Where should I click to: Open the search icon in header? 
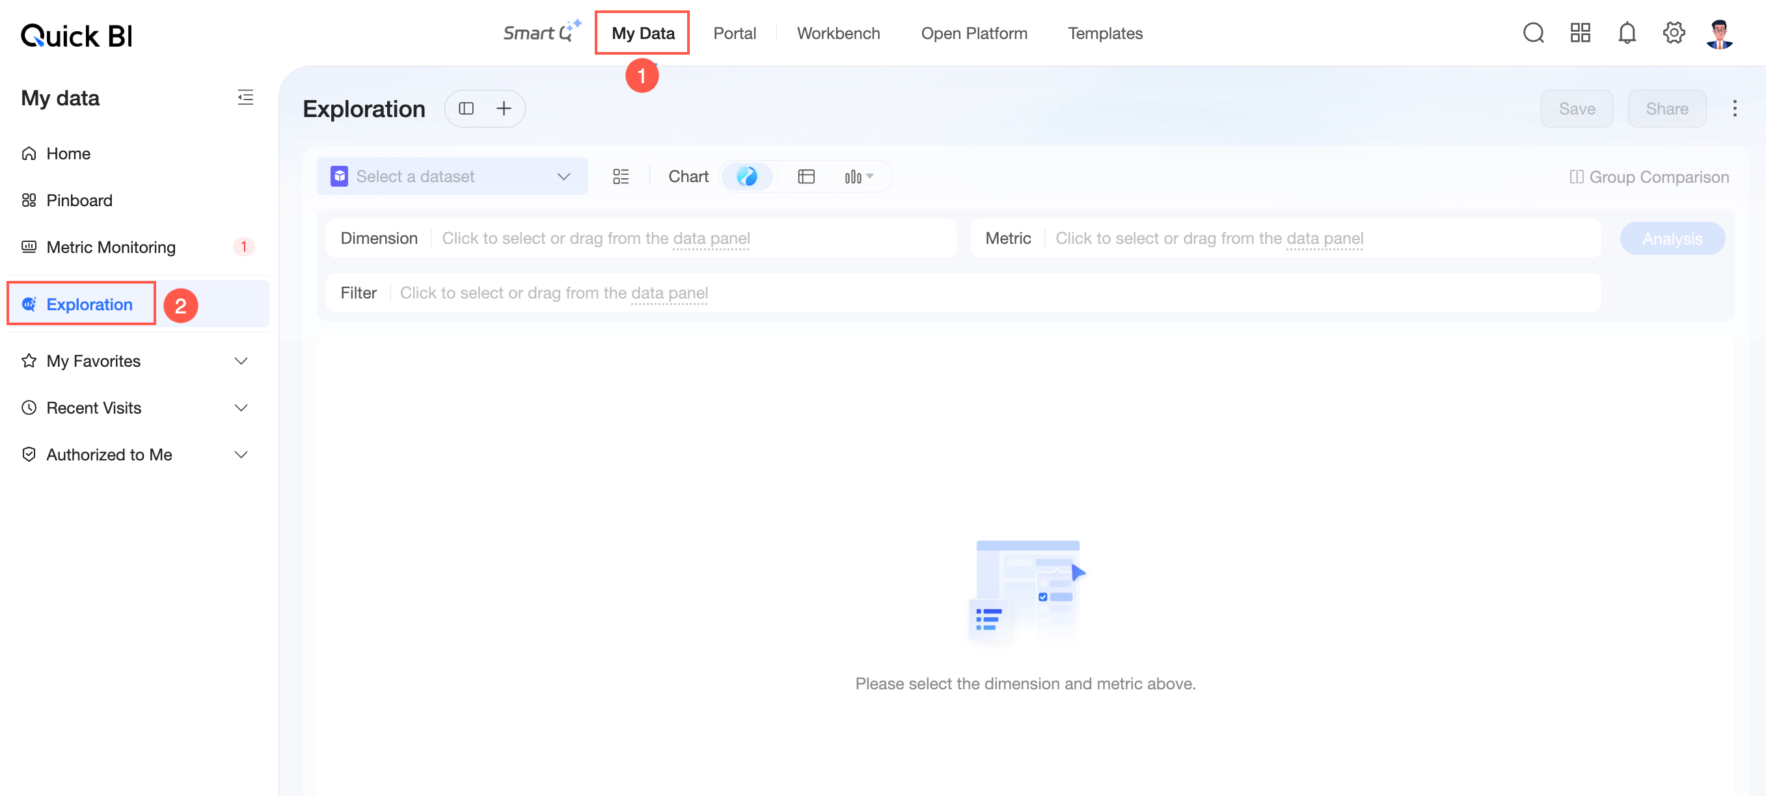coord(1533,33)
